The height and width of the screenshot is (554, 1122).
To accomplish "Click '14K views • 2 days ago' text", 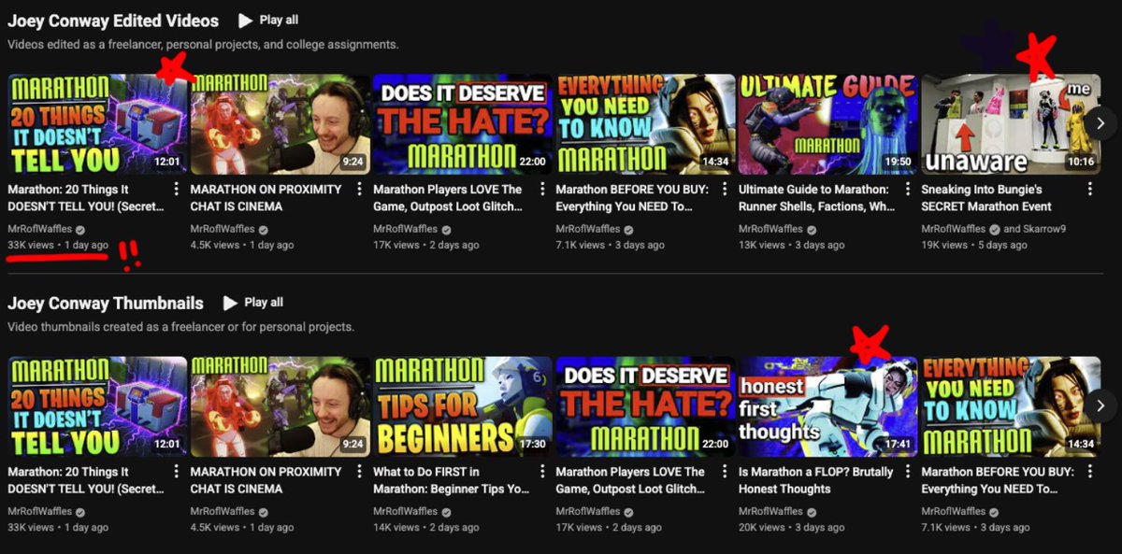I will pos(426,527).
